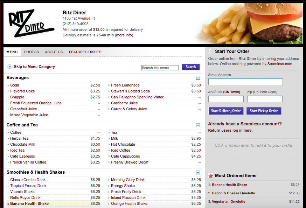Click the Ritz Diner logo

[x=31, y=23]
